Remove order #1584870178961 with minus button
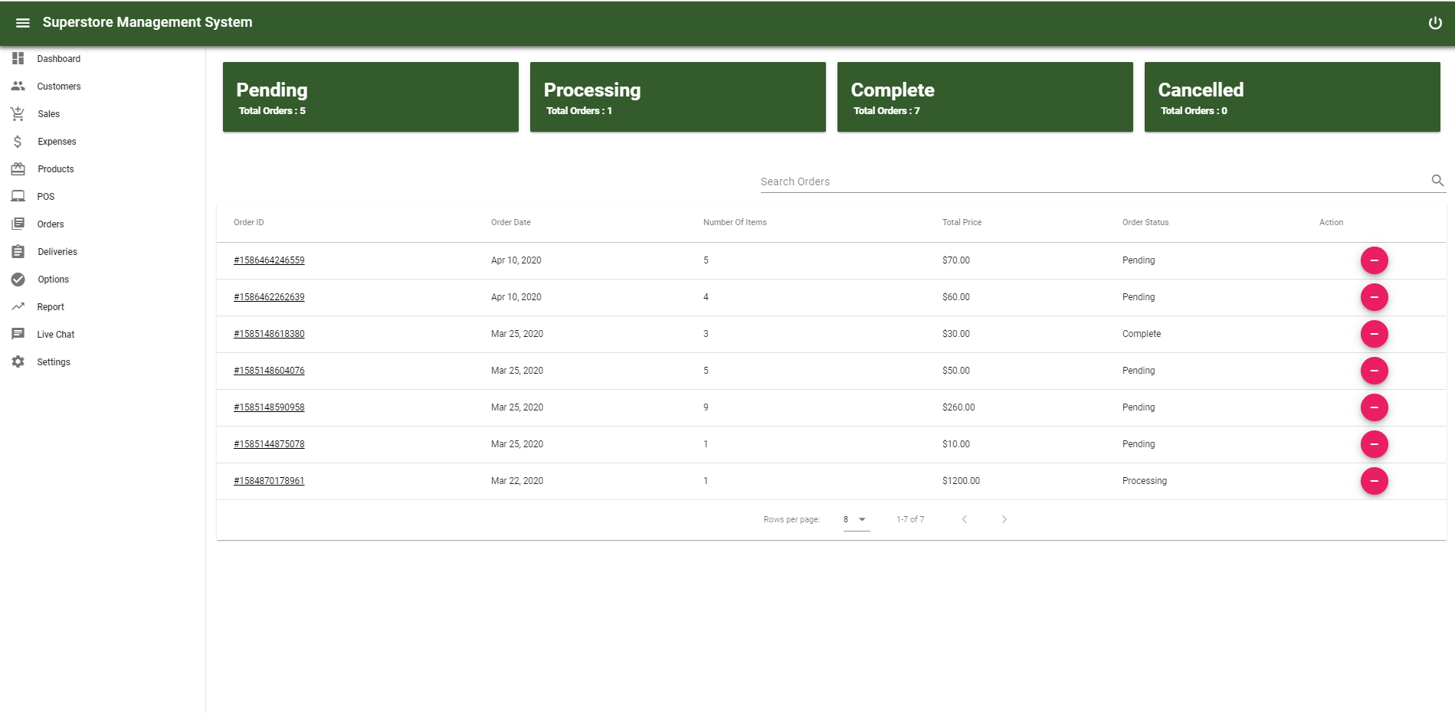Viewport: 1455px width, 713px height. click(1374, 481)
